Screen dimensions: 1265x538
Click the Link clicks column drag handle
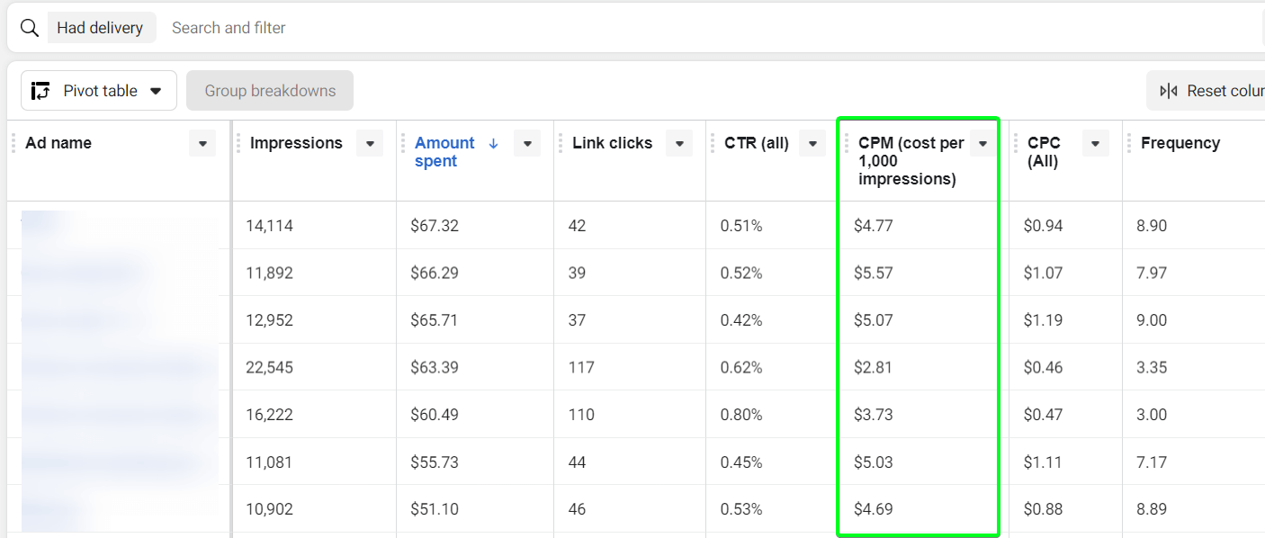[x=561, y=143]
